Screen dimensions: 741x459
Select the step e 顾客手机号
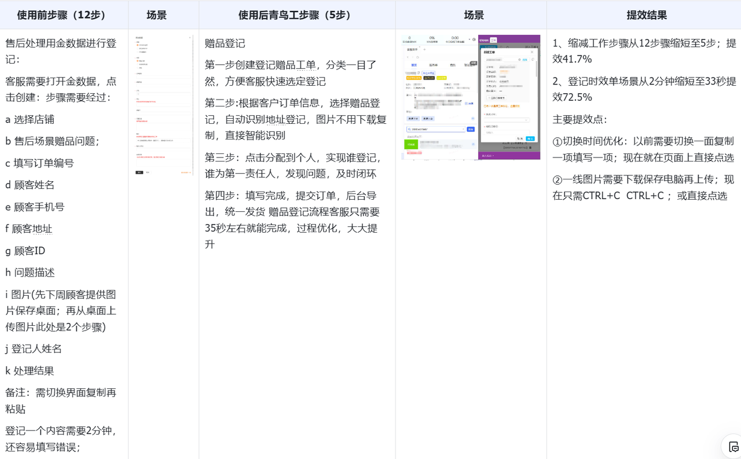pyautogui.click(x=35, y=207)
